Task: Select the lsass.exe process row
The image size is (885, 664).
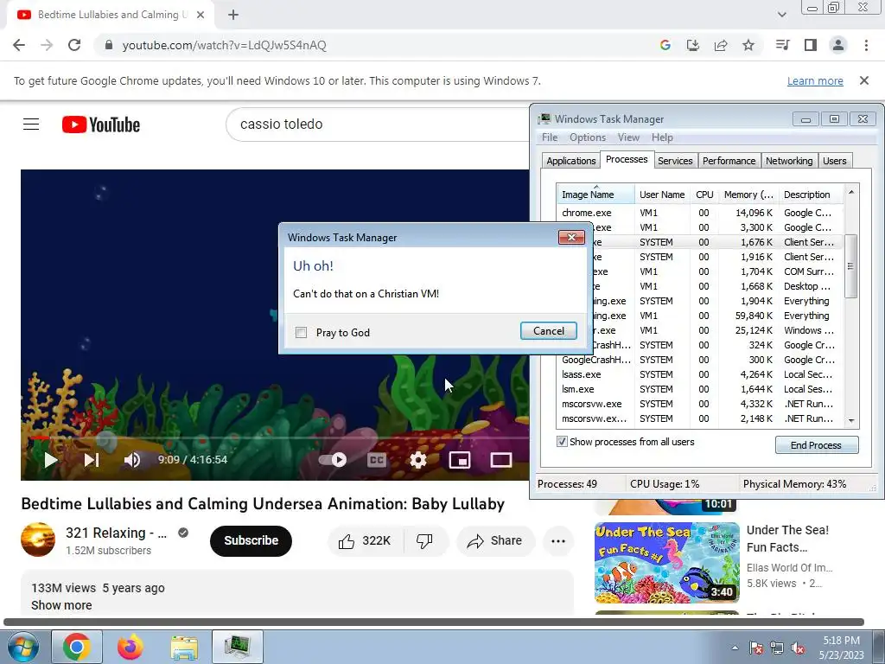Action: [x=700, y=374]
